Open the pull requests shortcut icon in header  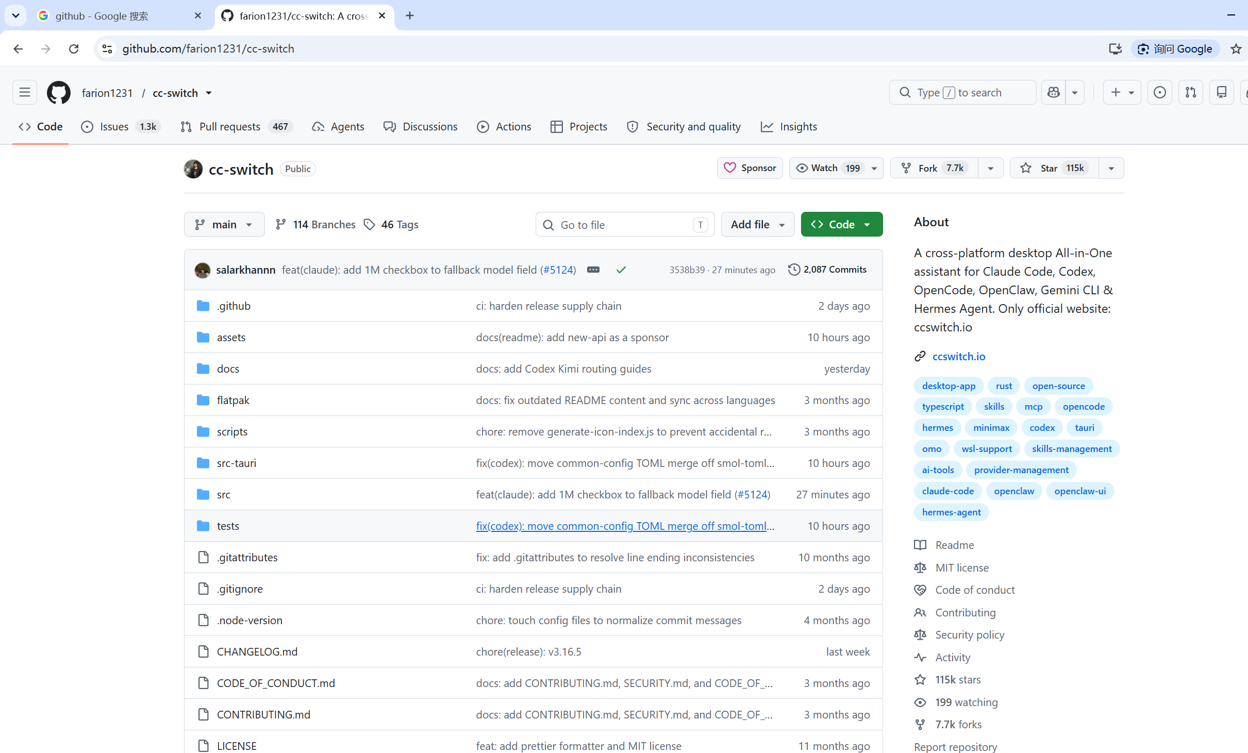[1191, 93]
